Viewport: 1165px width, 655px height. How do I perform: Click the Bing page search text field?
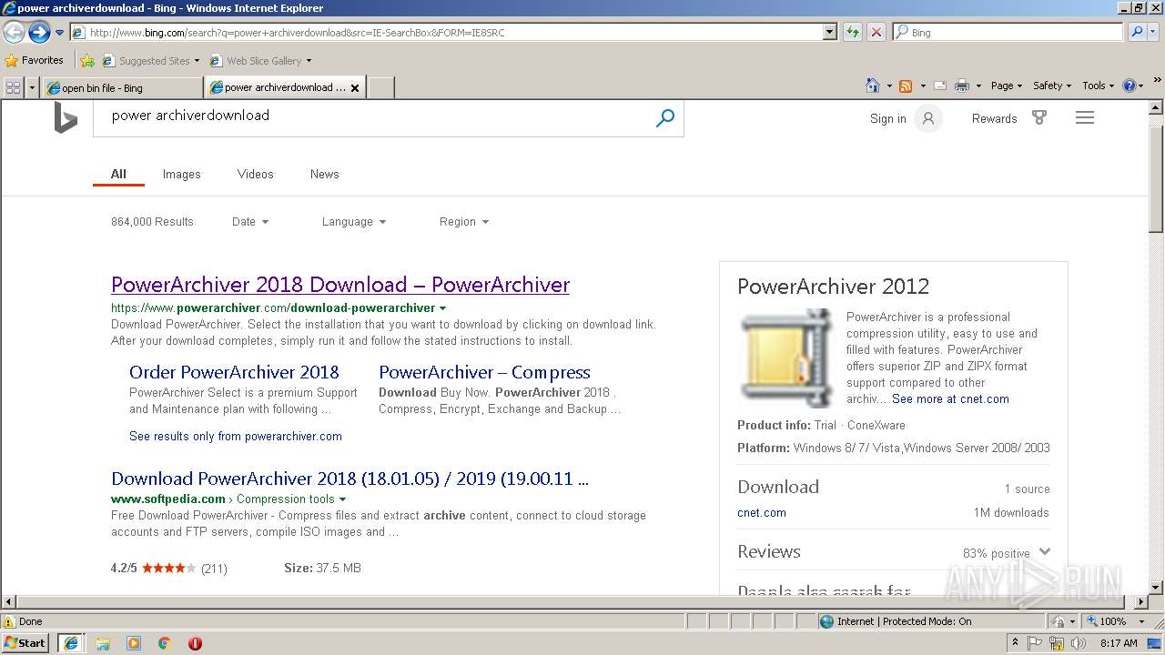pos(373,116)
